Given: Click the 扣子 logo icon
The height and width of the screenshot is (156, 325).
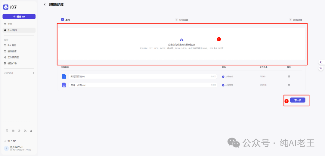Looking at the screenshot, I should (6, 7).
